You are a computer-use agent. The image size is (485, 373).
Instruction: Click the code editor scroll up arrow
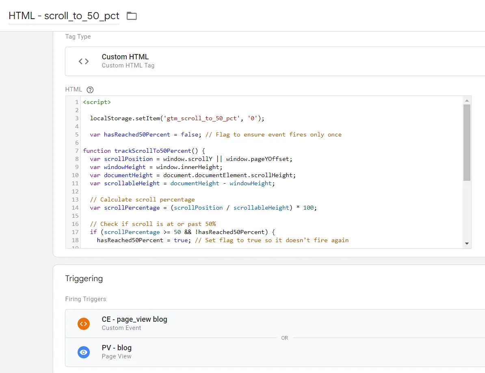click(467, 100)
